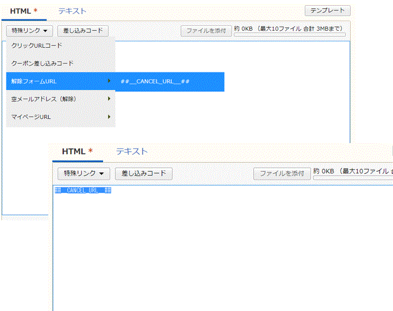Expand 解除フォームURL submenu
The image size is (393, 311).
tap(61, 81)
